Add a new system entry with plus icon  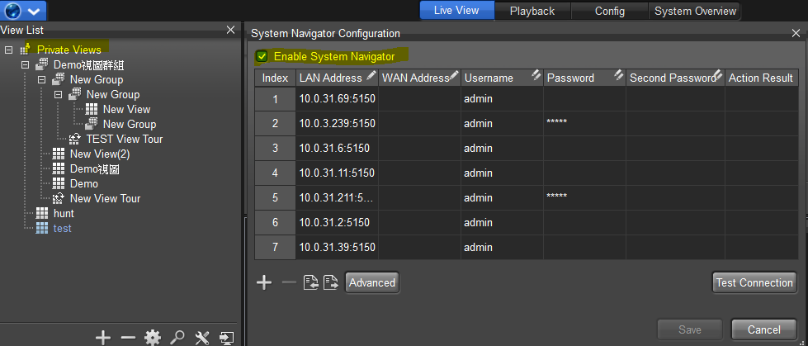264,282
